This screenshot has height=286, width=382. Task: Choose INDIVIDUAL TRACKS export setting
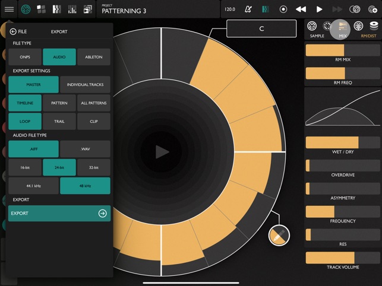[85, 84]
